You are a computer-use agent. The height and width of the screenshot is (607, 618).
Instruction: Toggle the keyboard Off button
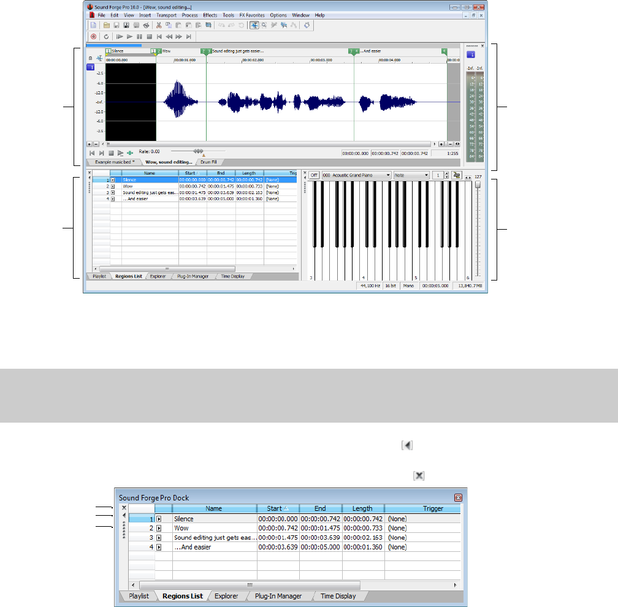[x=314, y=175]
